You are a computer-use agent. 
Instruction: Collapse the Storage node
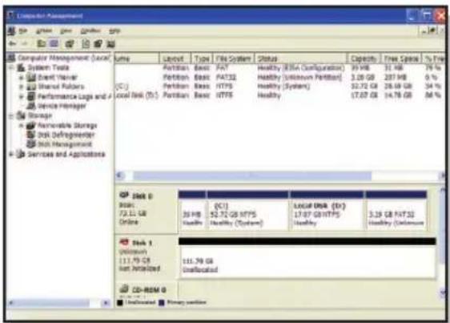[11, 115]
